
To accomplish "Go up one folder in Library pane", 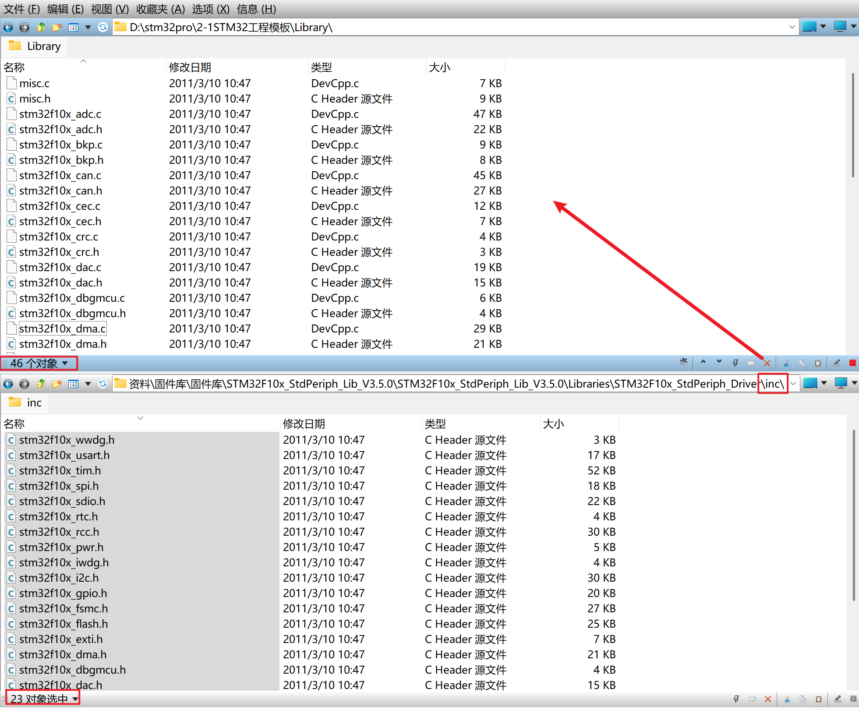I will tap(41, 27).
